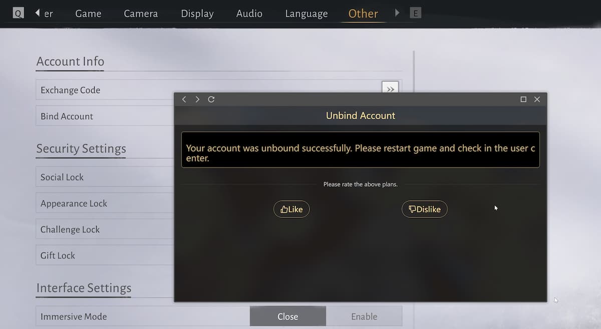Set Immersive Mode to Enable
The width and height of the screenshot is (601, 329).
(x=364, y=316)
